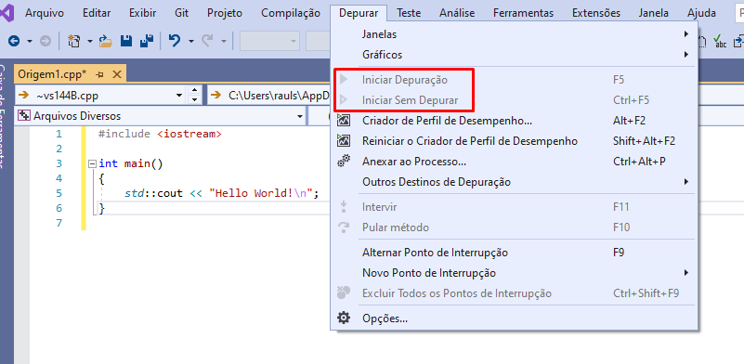
Task: Open Opções... from the Depurar menu
Action: tap(514, 318)
